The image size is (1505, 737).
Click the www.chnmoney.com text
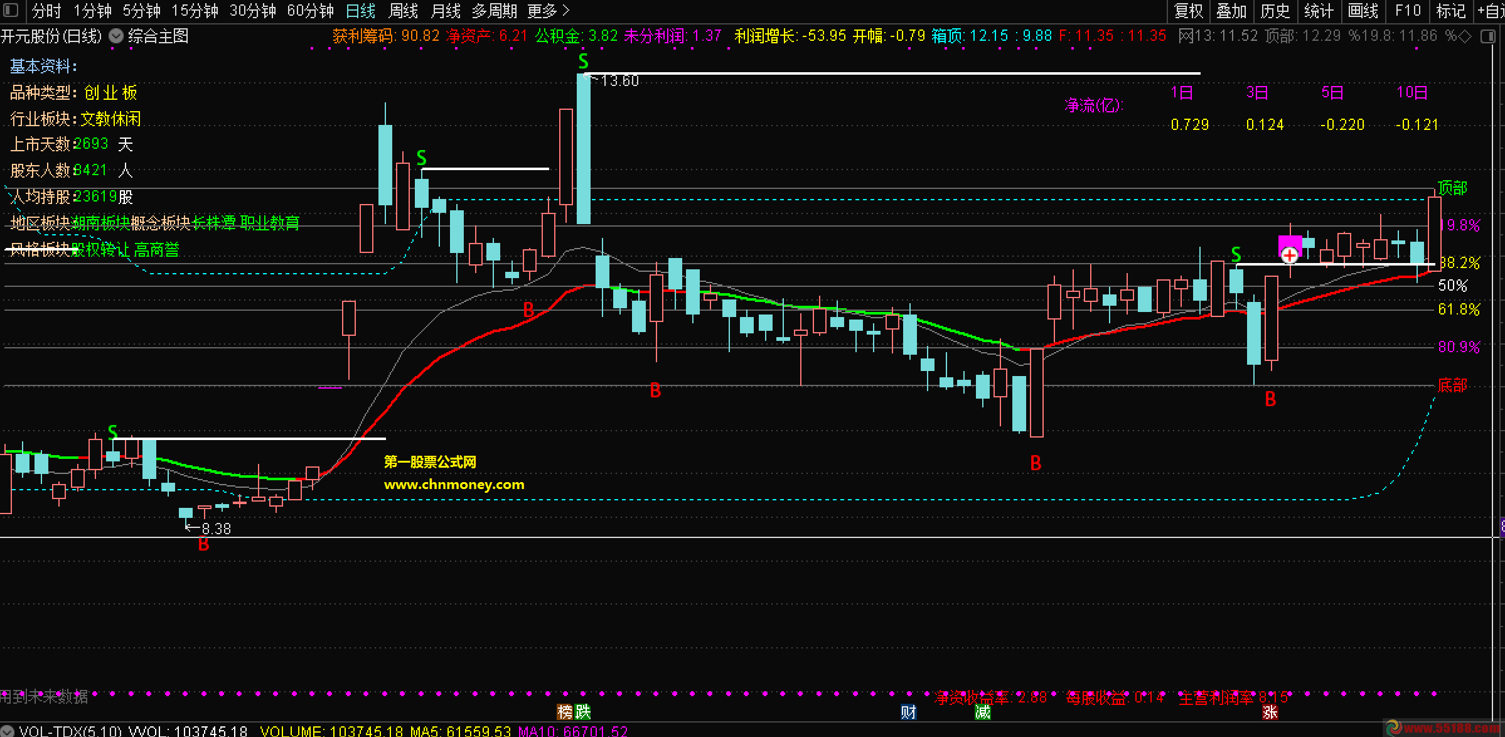click(454, 484)
